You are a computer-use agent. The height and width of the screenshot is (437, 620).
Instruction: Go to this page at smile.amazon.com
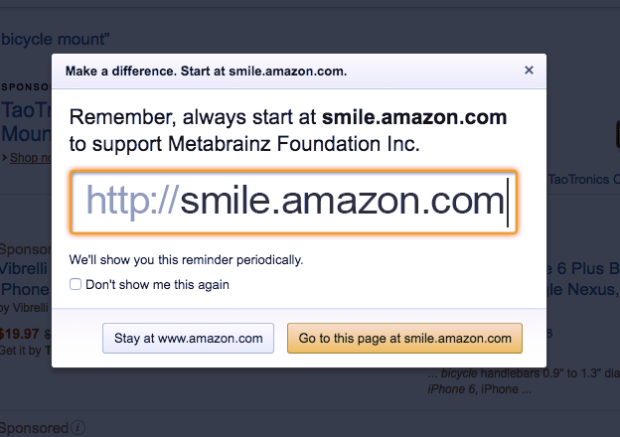[x=405, y=339]
